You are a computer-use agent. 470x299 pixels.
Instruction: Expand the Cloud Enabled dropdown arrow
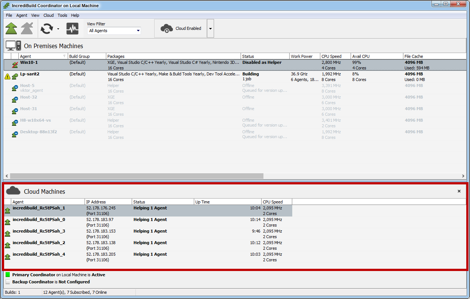210,28
